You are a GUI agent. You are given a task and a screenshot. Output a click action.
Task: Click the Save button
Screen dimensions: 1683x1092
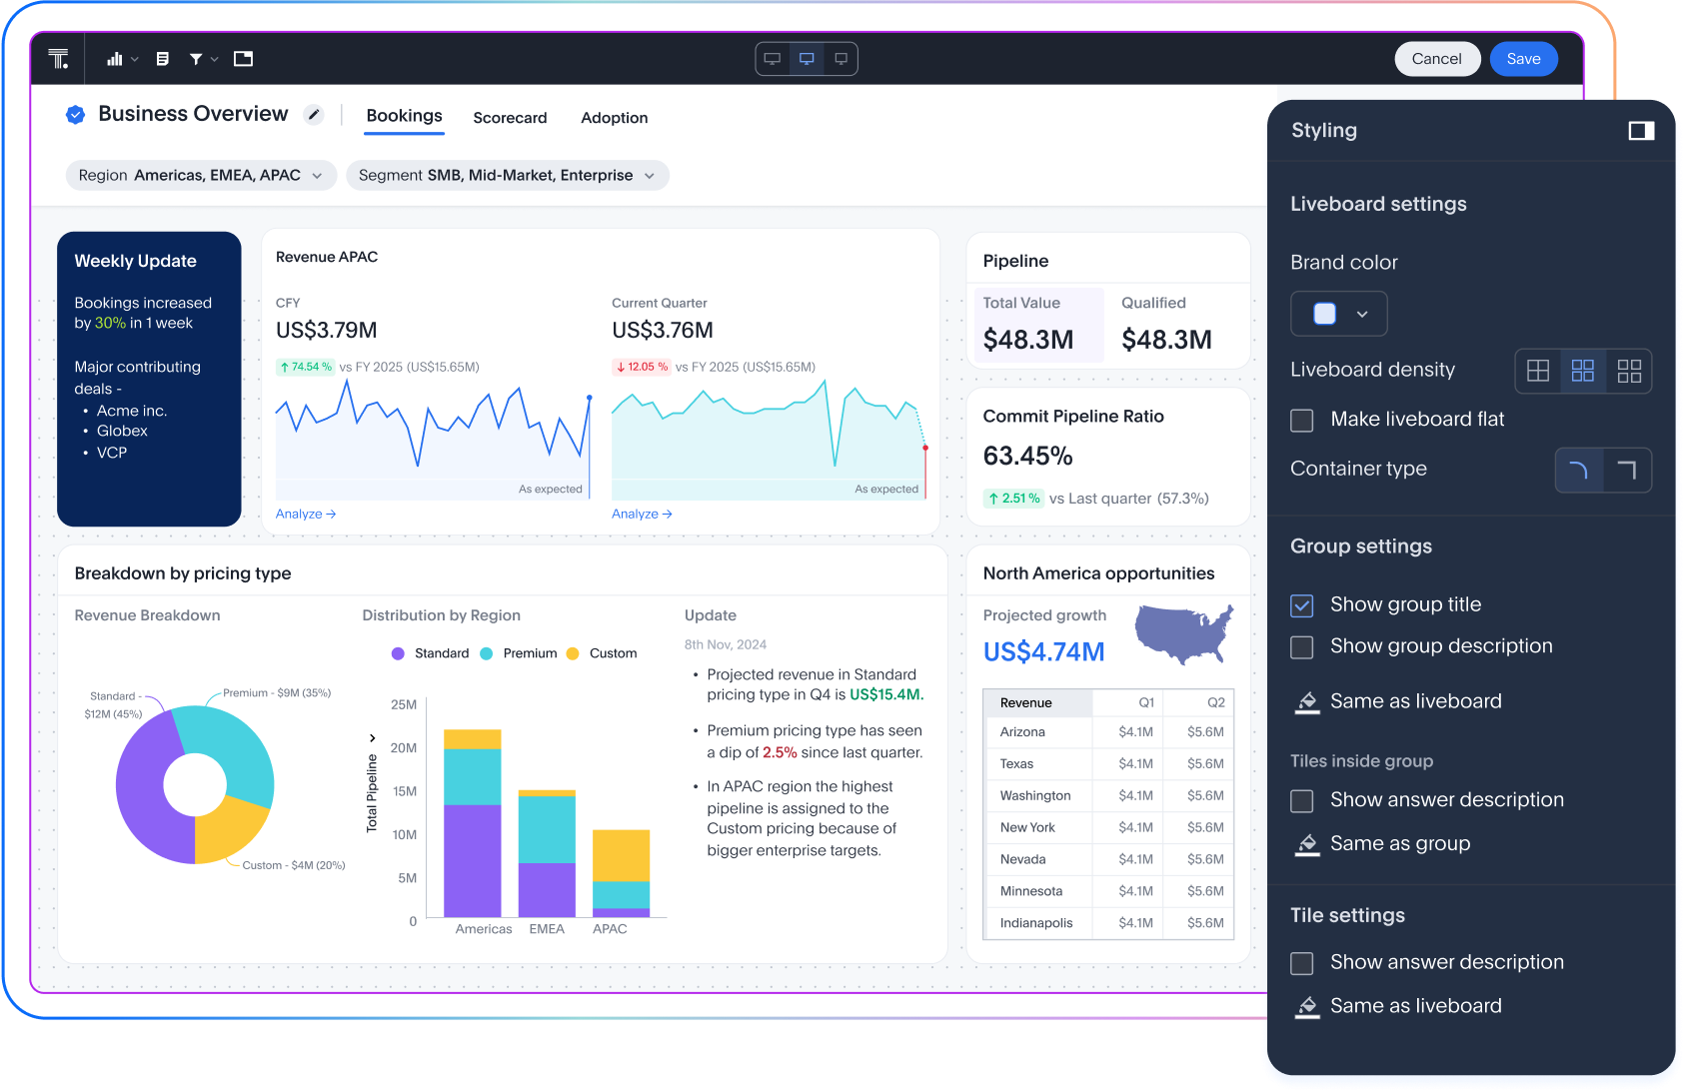point(1523,58)
